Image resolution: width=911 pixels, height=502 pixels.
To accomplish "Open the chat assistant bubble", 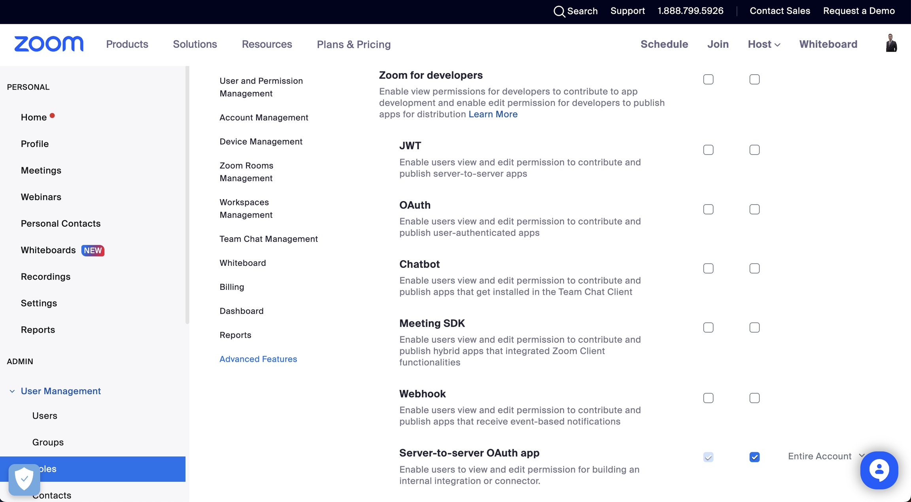I will point(879,470).
